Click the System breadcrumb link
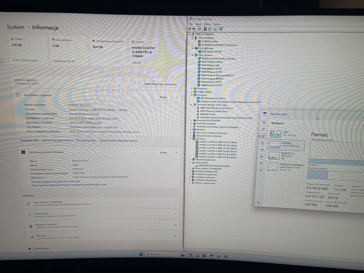The height and width of the screenshot is (273, 364). (16, 27)
